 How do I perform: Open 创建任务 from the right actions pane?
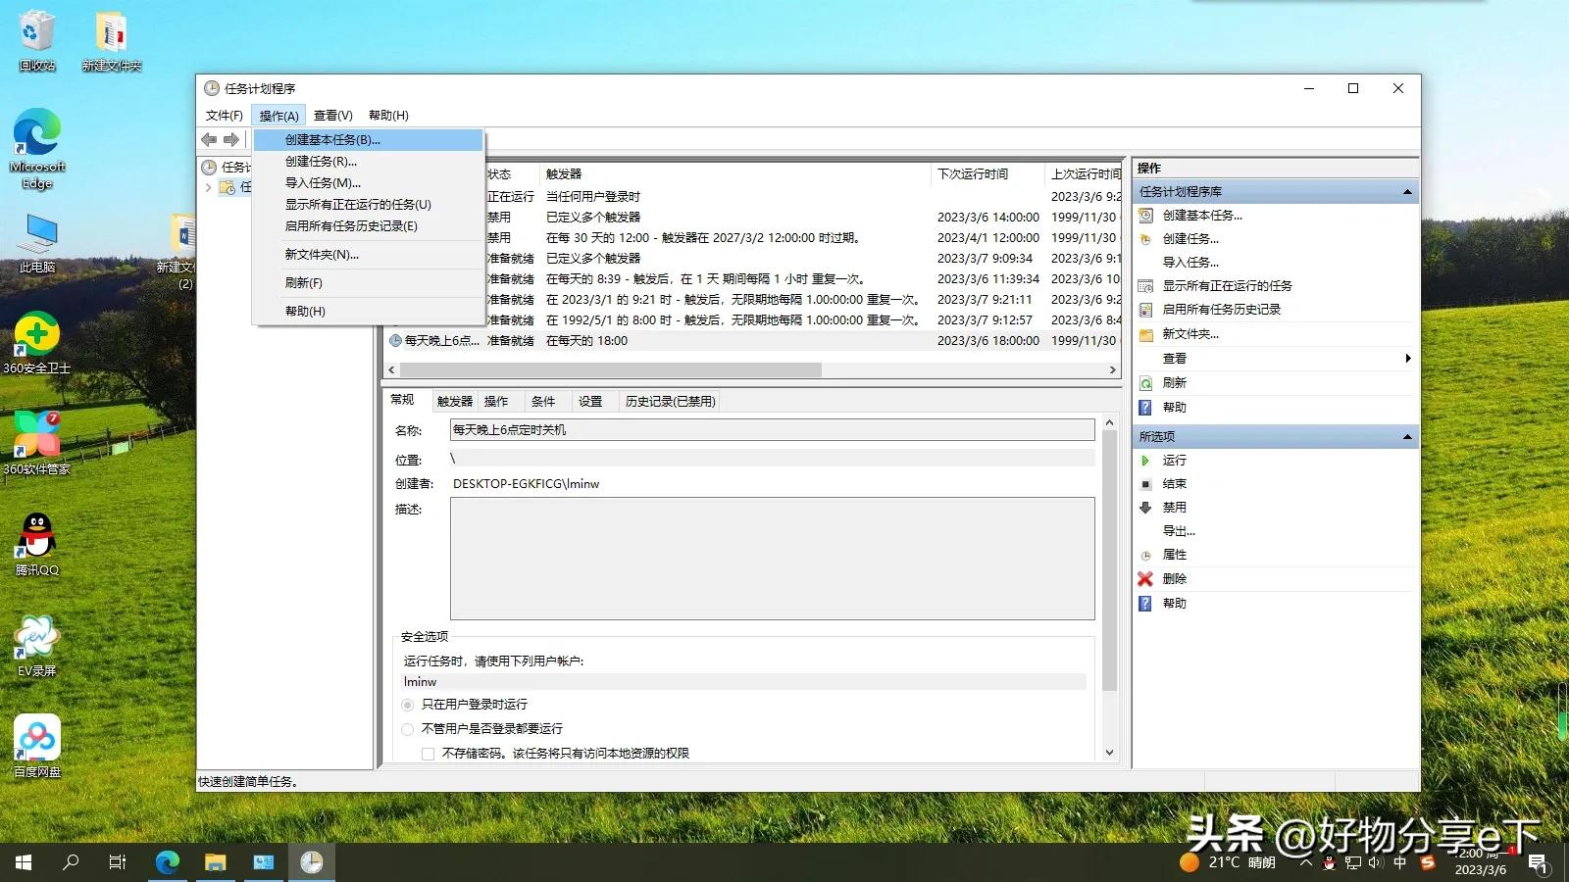pyautogui.click(x=1189, y=238)
